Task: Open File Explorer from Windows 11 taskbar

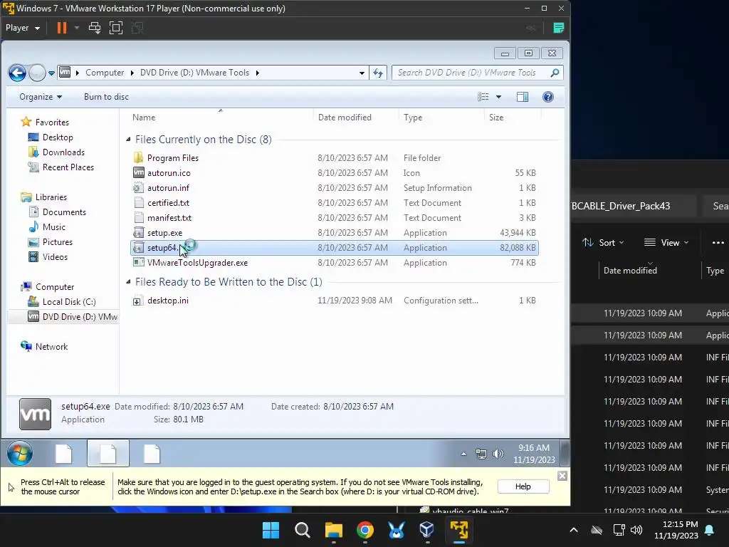Action: (333, 530)
